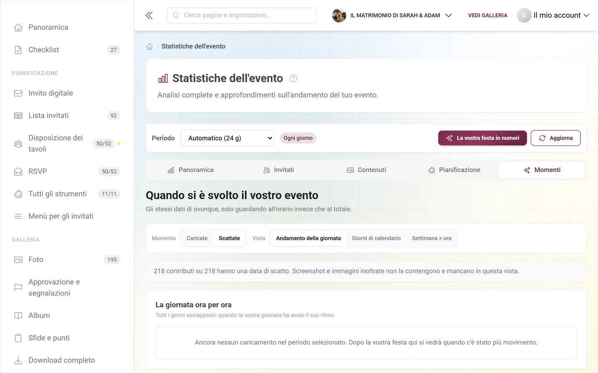This screenshot has width=598, height=373.
Task: Select the Momenti tab
Action: [542, 170]
